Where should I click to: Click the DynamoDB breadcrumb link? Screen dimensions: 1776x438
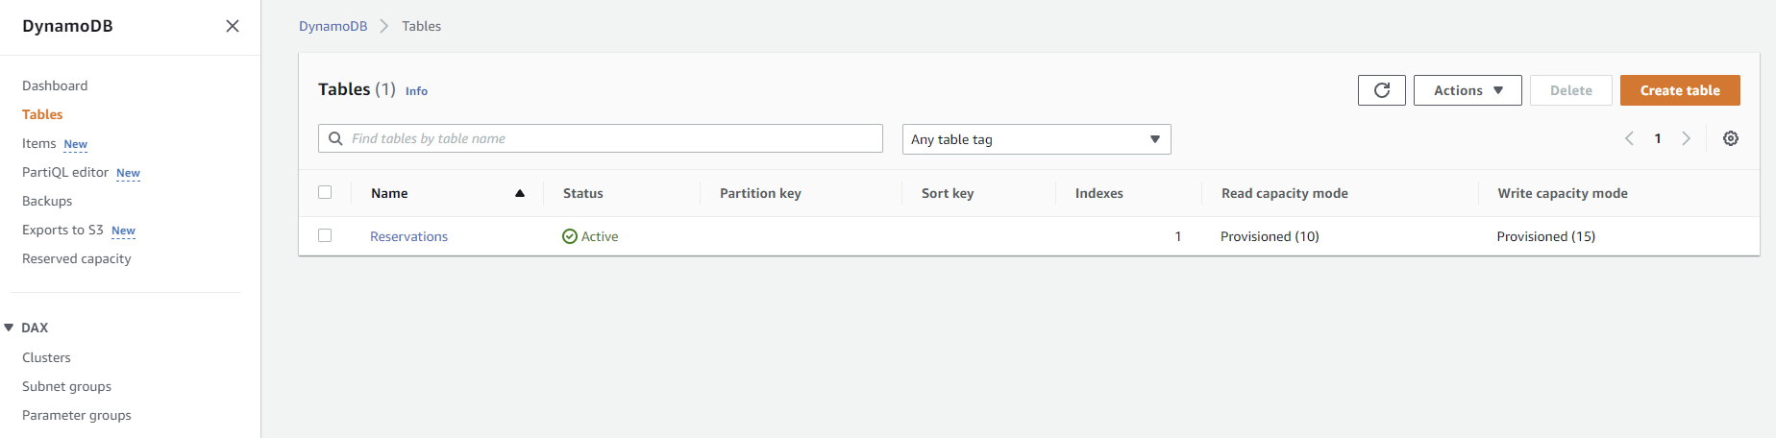(x=333, y=26)
